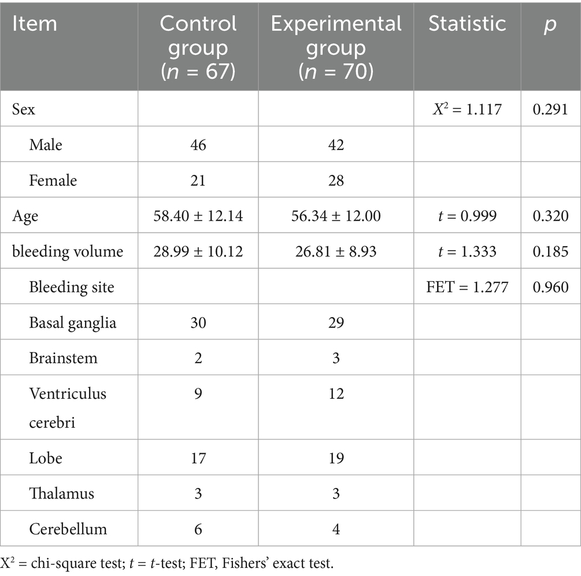
Task: Click the Control group column header
Action: point(198,49)
